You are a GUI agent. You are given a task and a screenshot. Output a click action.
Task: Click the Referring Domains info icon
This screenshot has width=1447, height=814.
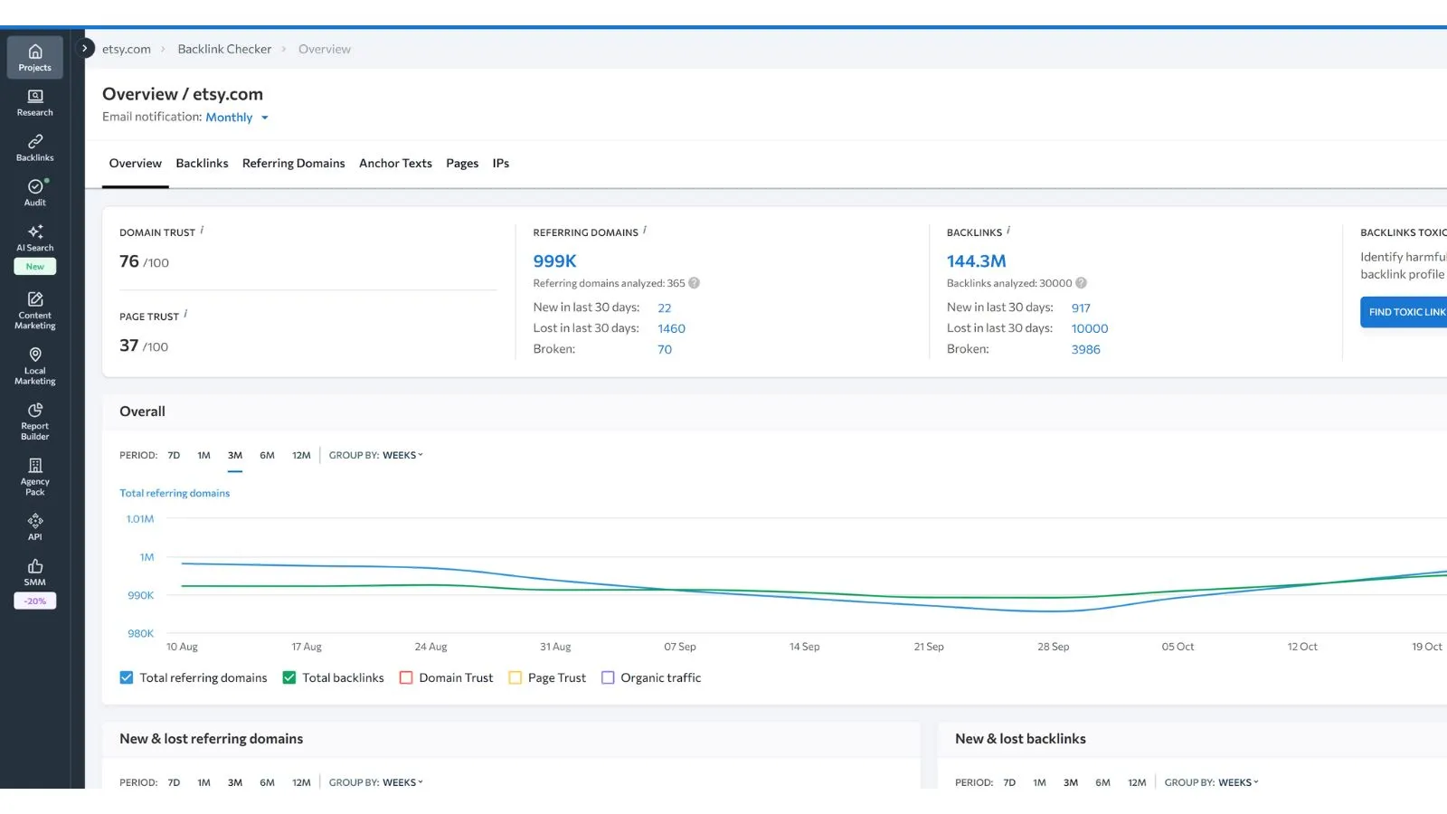[645, 230]
